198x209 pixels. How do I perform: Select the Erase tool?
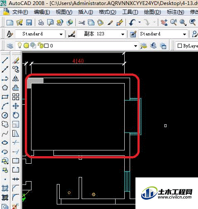[16, 60]
